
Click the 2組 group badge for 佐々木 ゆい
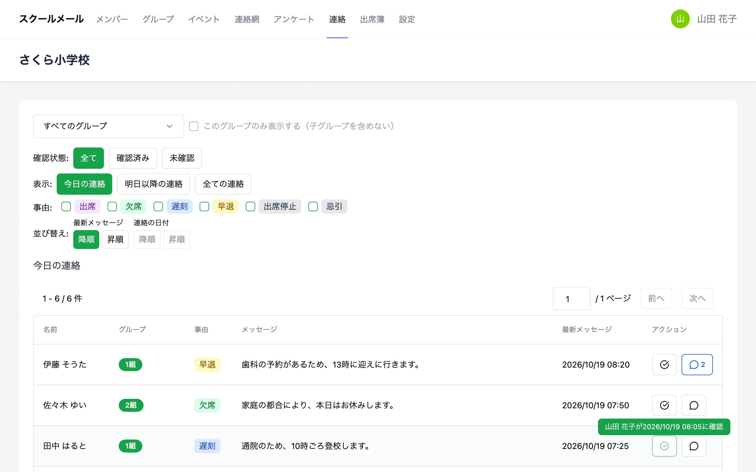pos(131,405)
